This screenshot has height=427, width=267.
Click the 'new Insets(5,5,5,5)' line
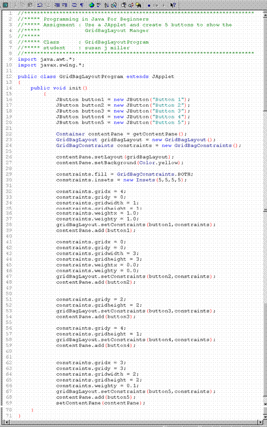click(122, 180)
